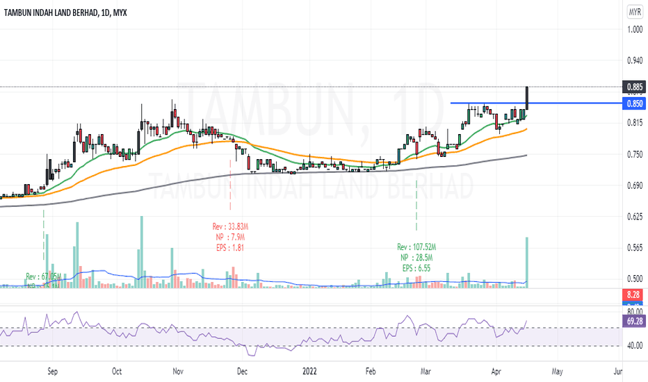Image resolution: width=648 pixels, height=382 pixels.
Task: Click the purple 69.28 RSI value label
Action: 634,321
